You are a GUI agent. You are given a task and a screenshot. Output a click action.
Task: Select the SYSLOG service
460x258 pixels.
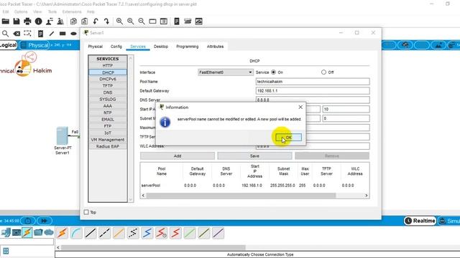pos(108,99)
